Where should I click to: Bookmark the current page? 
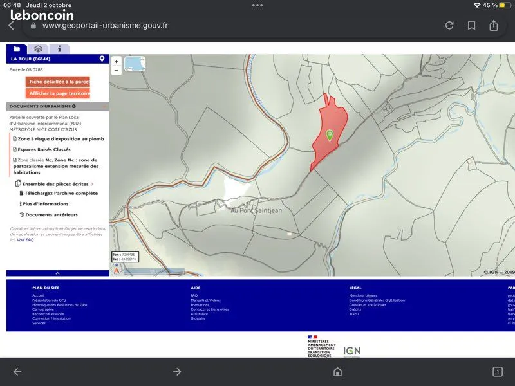472,25
